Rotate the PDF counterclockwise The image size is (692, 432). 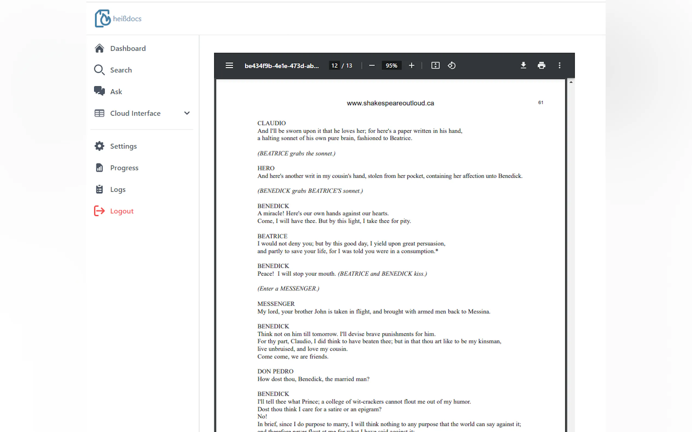point(452,66)
